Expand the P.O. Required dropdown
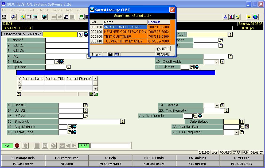 coord(236,133)
